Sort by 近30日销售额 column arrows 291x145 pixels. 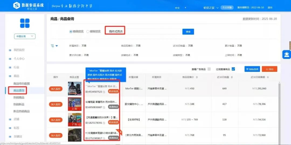click(x=268, y=77)
